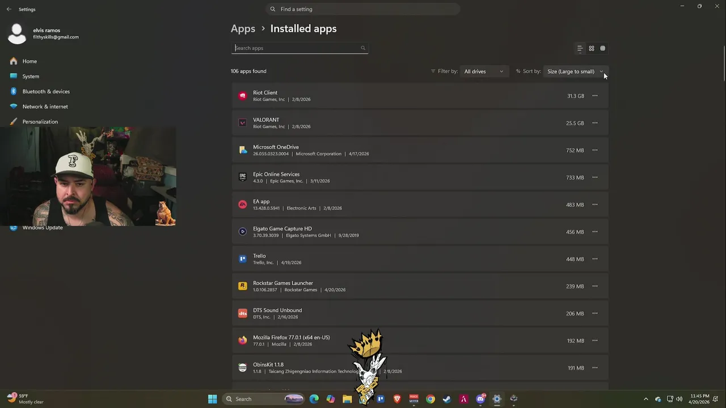Switch to list view layout
The image size is (726, 408).
click(580, 48)
